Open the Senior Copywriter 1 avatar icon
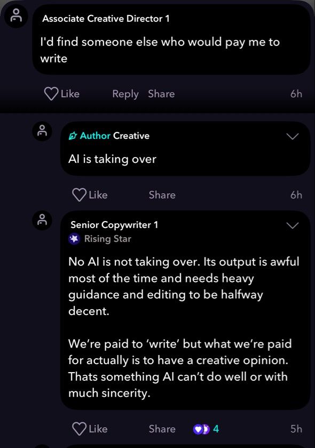 (42, 220)
